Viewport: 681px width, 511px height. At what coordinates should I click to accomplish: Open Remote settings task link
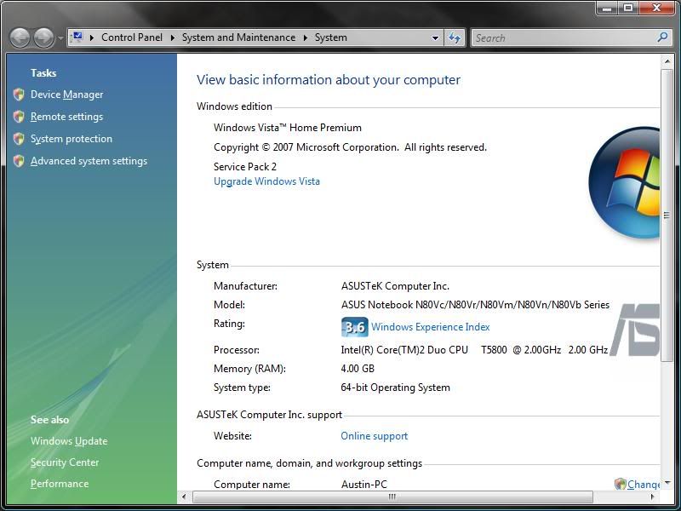[67, 117]
